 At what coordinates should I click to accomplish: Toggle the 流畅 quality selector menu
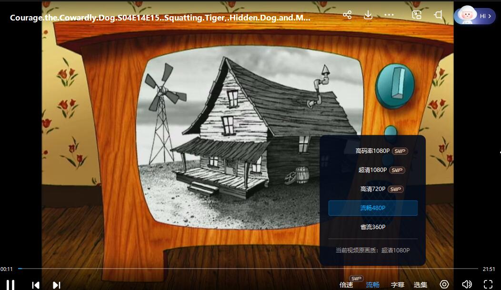coord(372,285)
